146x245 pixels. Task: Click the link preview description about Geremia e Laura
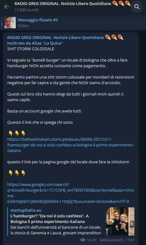[56, 230]
